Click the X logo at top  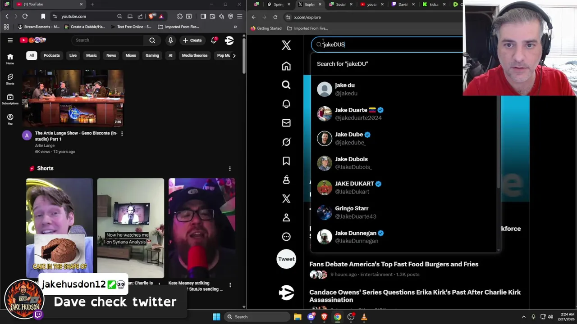(286, 45)
